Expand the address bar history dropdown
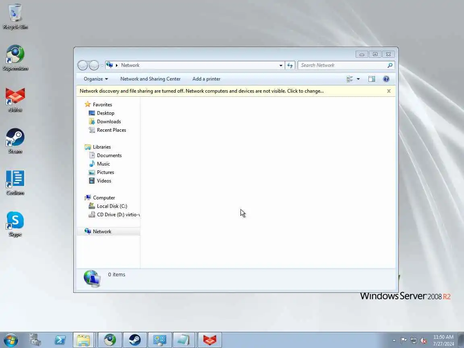This screenshot has height=348, width=464. 280,65
